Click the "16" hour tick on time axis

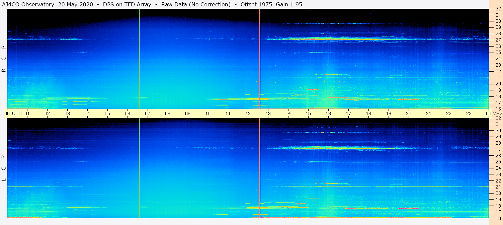pyautogui.click(x=328, y=114)
